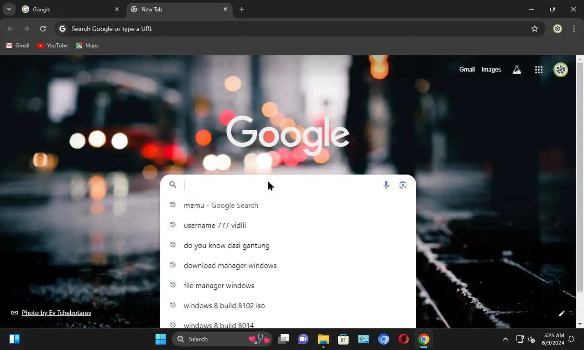Screen dimensions: 584x350
Task: Open the Maps bookmark
Action: 87,46
